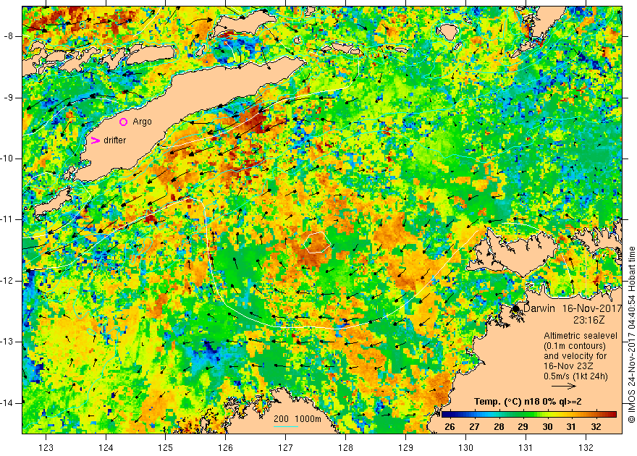Click the black Darwin location dot
Screen dimensions: 637x456
coord(515,308)
